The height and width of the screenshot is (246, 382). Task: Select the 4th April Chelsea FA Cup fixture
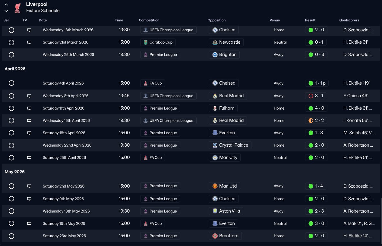coord(11,83)
